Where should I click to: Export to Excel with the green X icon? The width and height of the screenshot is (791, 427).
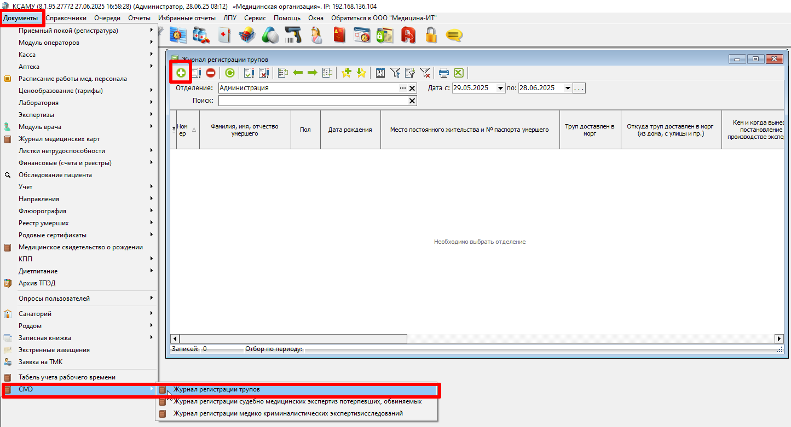coord(459,73)
